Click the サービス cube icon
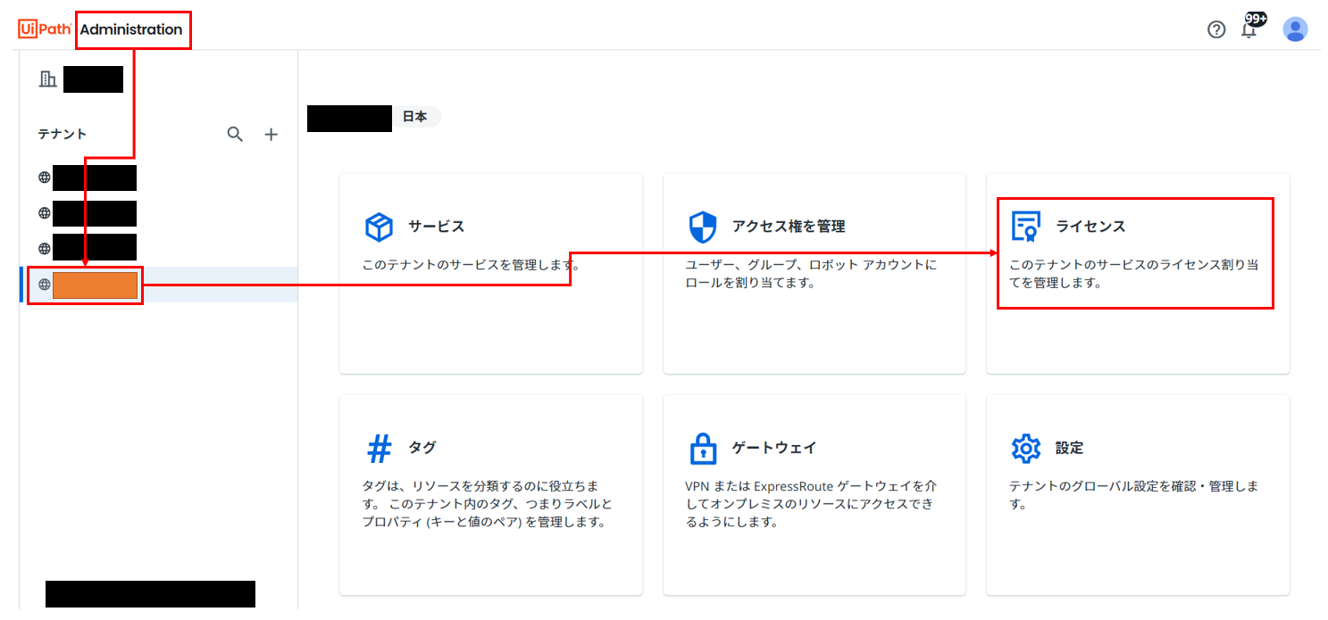Screen dimensions: 1328x620 380,227
